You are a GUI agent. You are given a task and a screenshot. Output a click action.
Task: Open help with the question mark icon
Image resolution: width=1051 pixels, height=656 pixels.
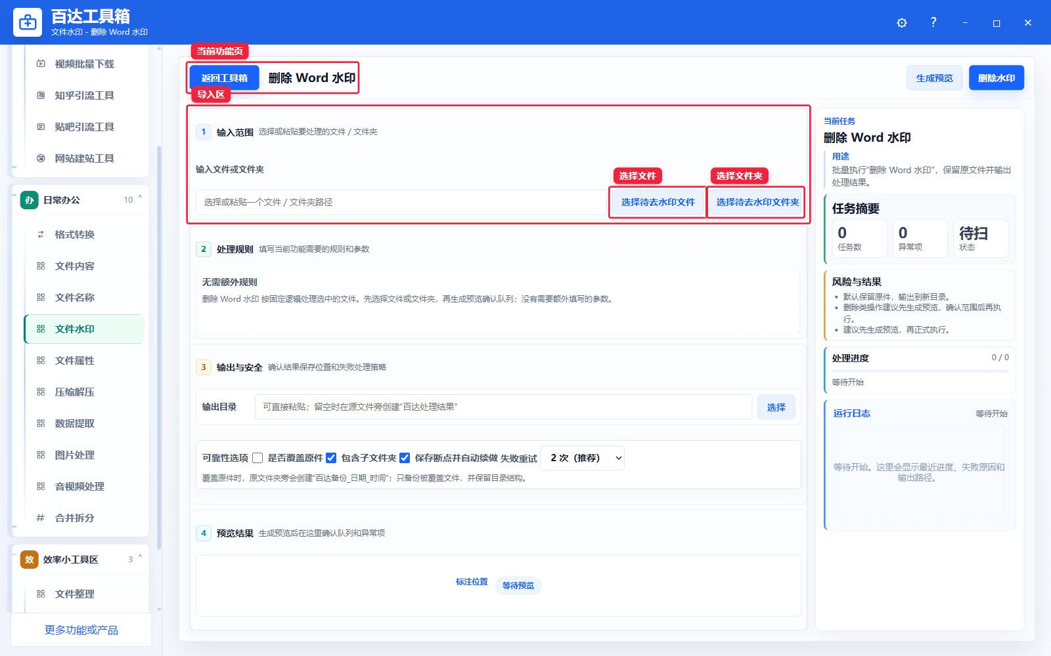coord(933,22)
